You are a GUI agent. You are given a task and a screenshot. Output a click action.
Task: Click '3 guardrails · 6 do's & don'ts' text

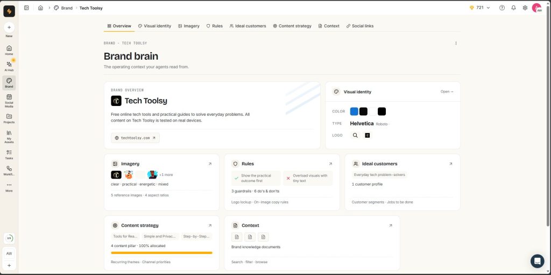[x=256, y=191]
